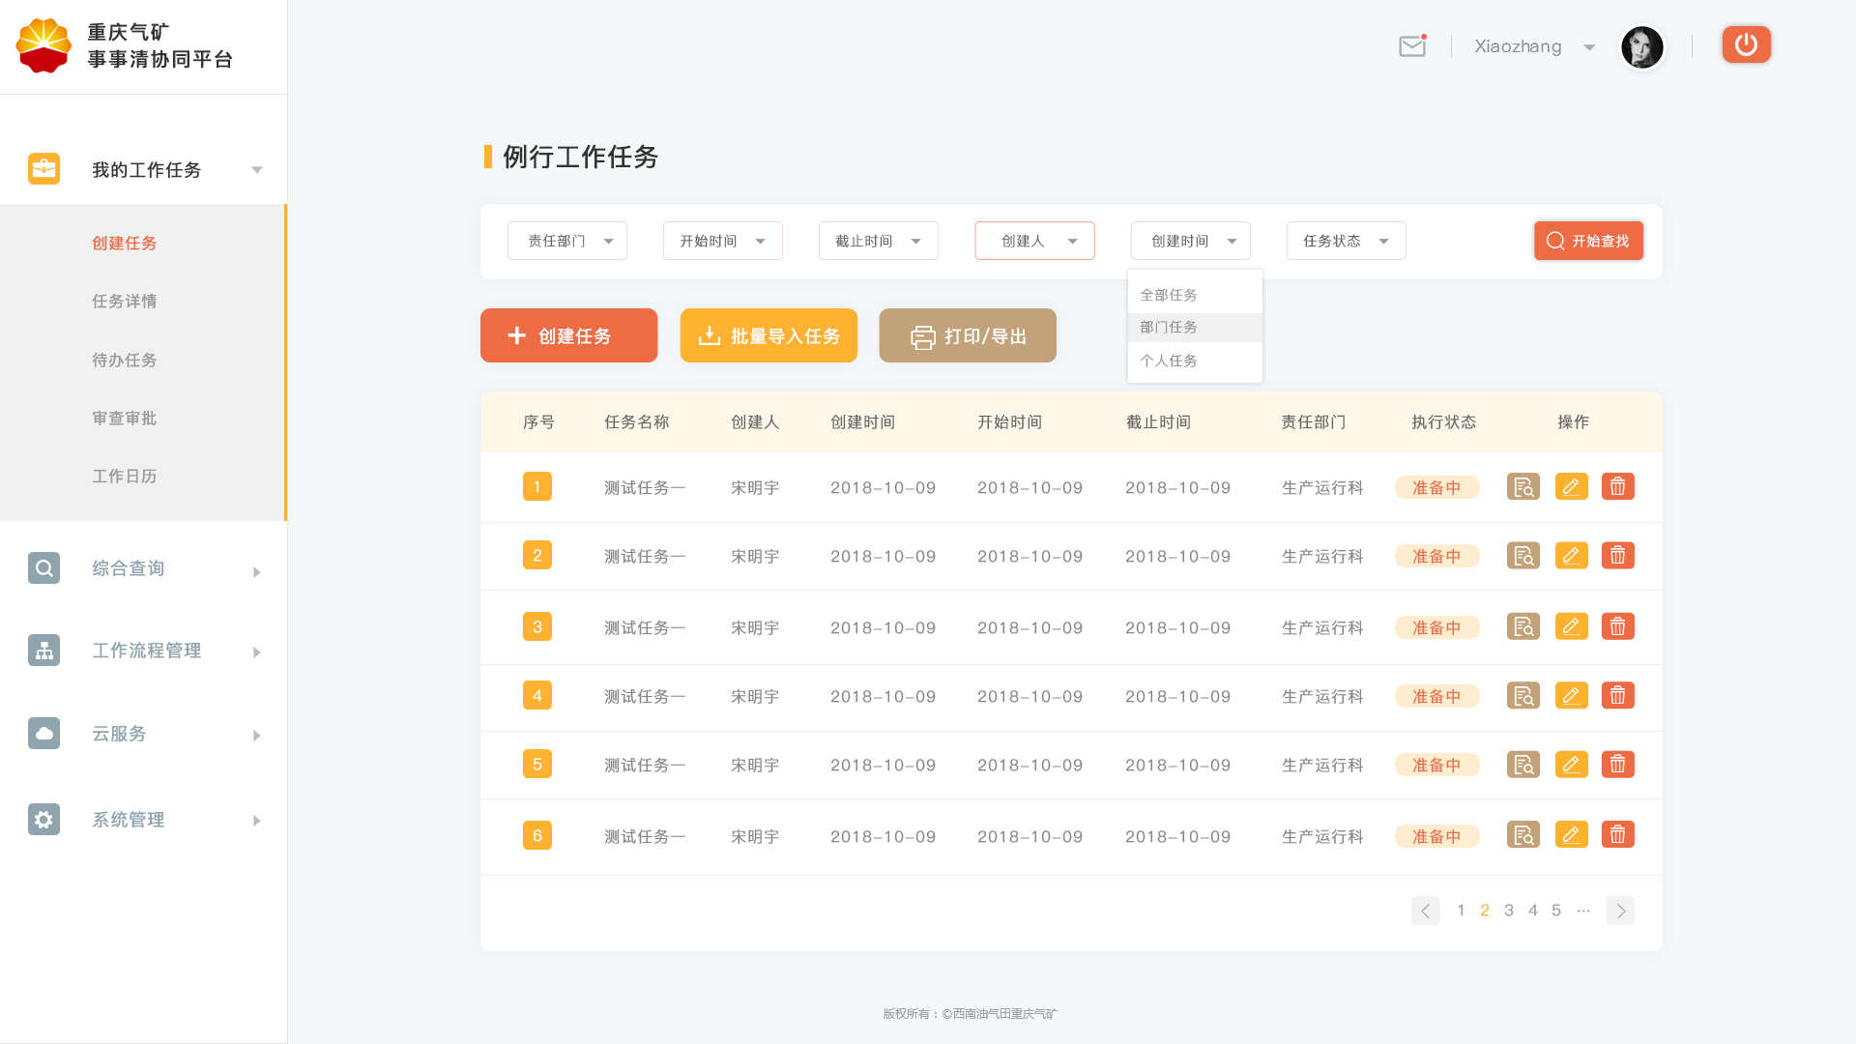Click the user avatar photo

pos(1641,46)
